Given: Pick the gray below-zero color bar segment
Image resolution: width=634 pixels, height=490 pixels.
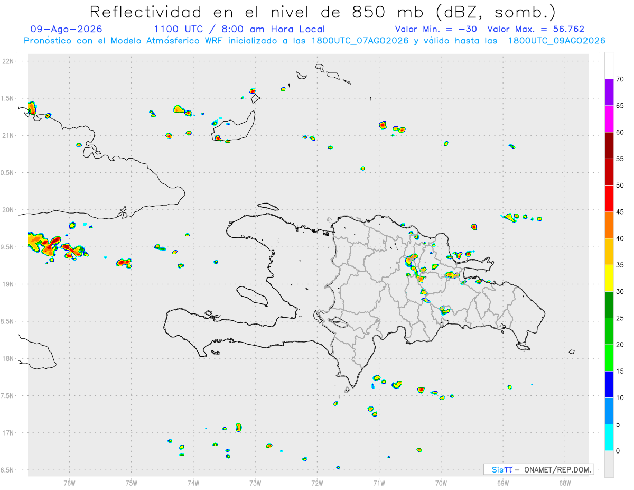Looking at the screenshot, I should pyautogui.click(x=609, y=464).
